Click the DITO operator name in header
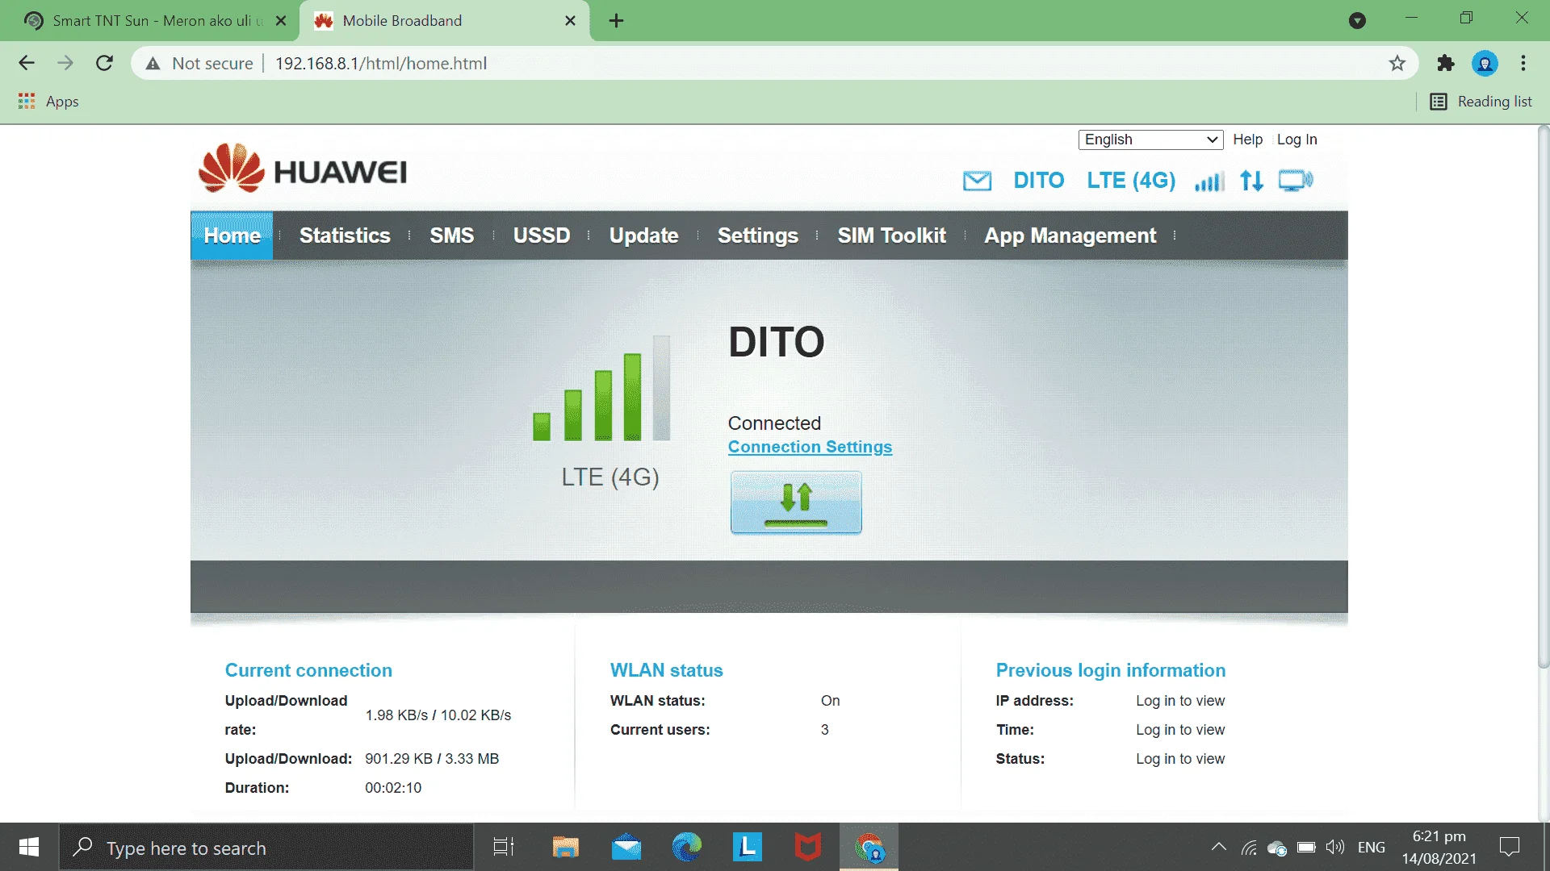 [1038, 181]
